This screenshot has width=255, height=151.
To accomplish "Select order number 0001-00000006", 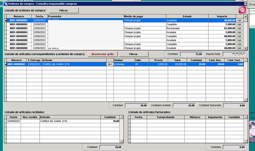I will [19, 40].
